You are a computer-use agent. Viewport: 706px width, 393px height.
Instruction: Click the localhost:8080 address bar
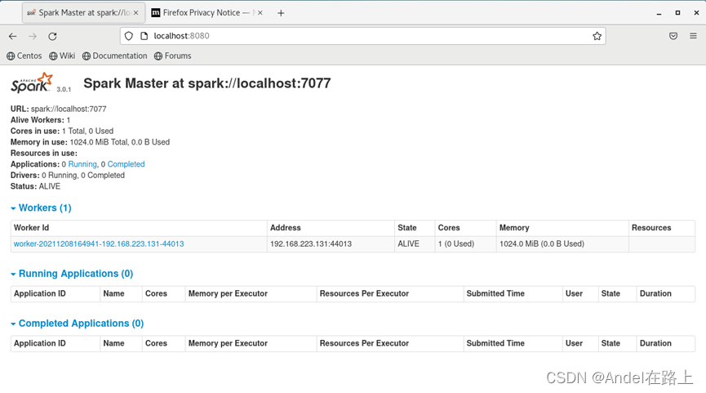pos(362,36)
